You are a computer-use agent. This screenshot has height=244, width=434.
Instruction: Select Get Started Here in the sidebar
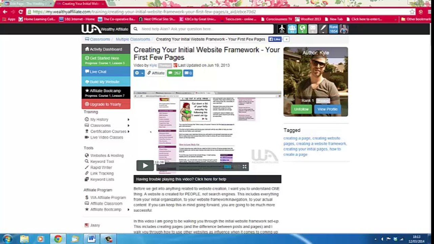106,60
